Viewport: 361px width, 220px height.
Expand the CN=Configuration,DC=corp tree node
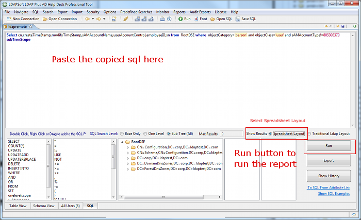(128, 147)
